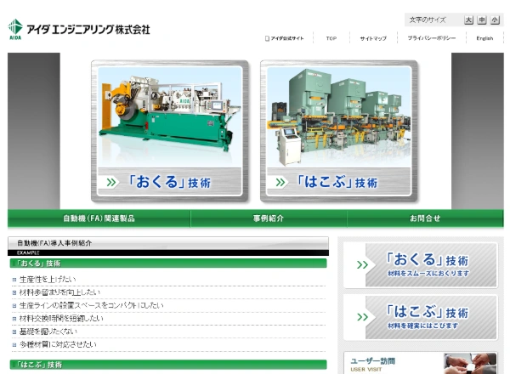The height and width of the screenshot is (374, 510).
Task: Open the プライバシーポリシー link
Action: click(x=432, y=38)
